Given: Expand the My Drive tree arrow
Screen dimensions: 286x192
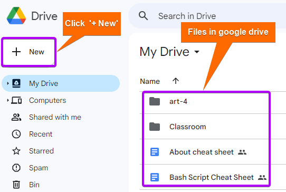Looking at the screenshot, I should [x=8, y=83].
